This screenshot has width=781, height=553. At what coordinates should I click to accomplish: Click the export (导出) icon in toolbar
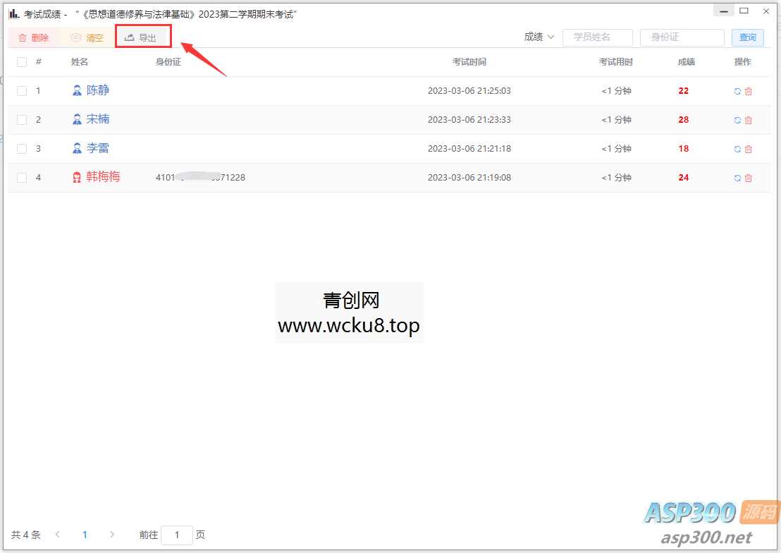pos(131,37)
